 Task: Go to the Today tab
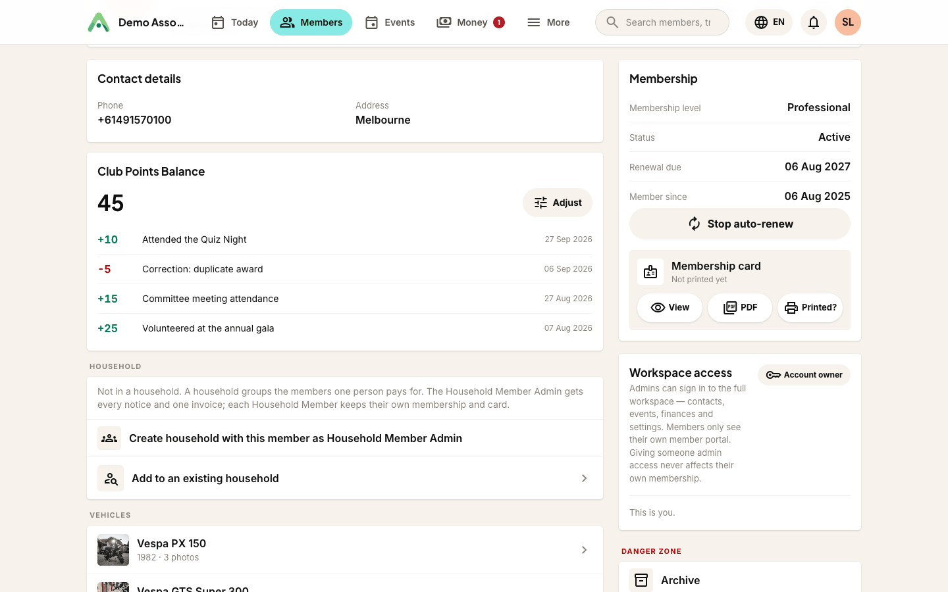click(234, 22)
